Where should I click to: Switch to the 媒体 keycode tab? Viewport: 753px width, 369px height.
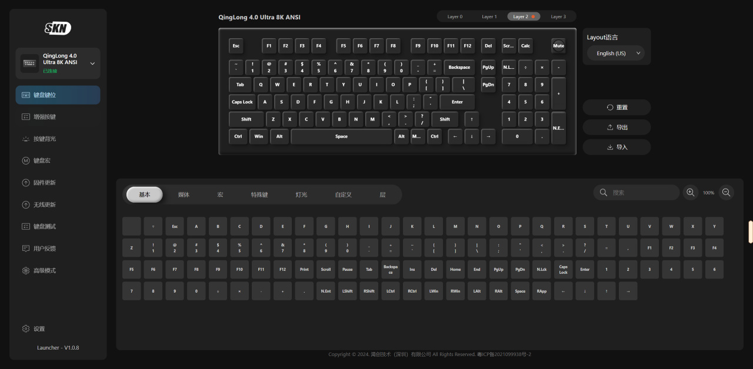tap(184, 194)
